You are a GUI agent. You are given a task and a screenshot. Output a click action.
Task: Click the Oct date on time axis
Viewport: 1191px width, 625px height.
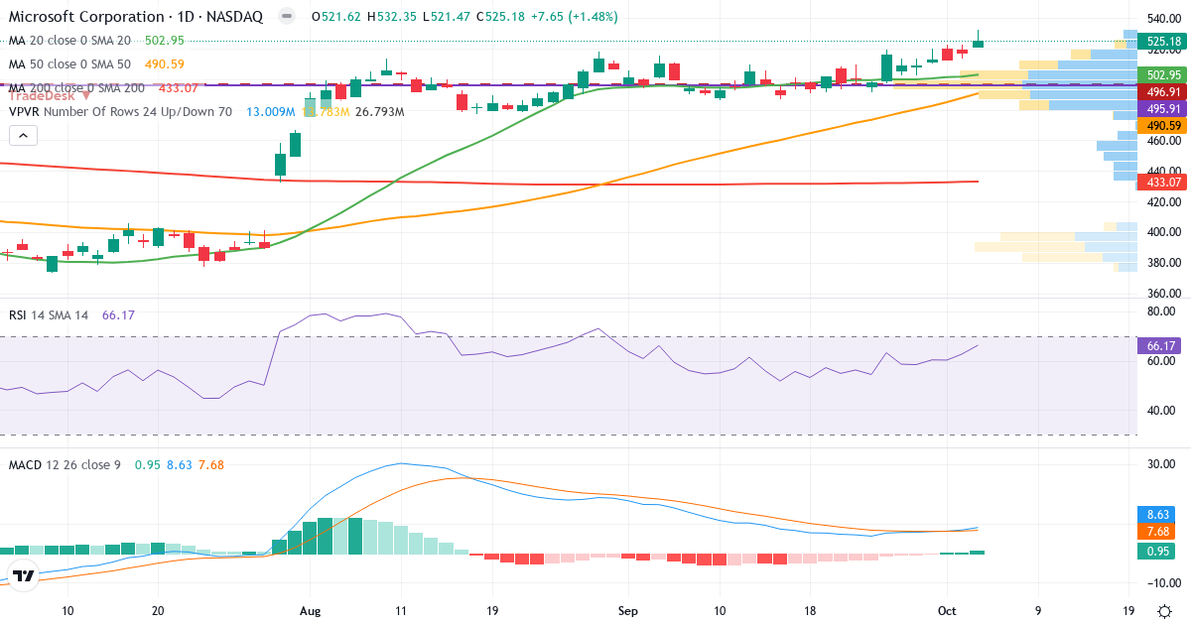pyautogui.click(x=948, y=611)
